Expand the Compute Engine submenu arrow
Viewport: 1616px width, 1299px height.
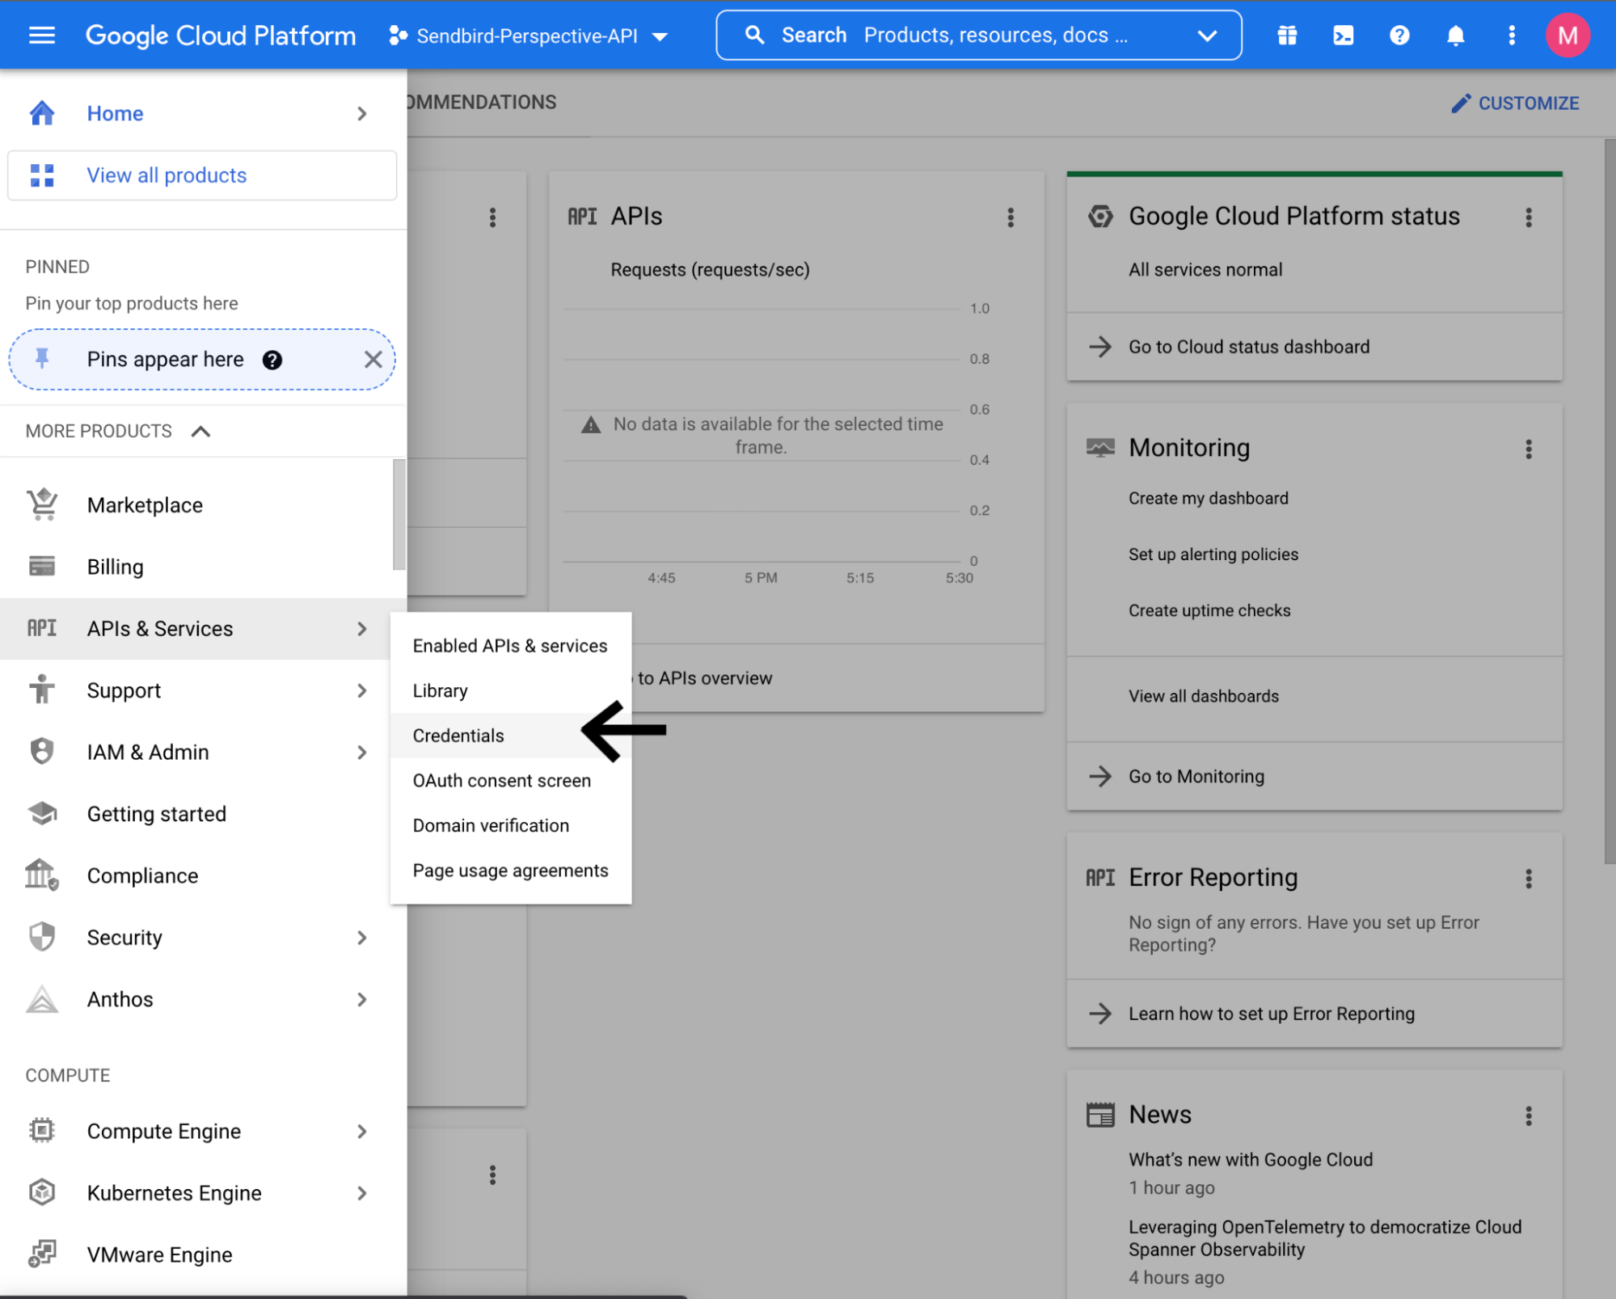pyautogui.click(x=362, y=1132)
